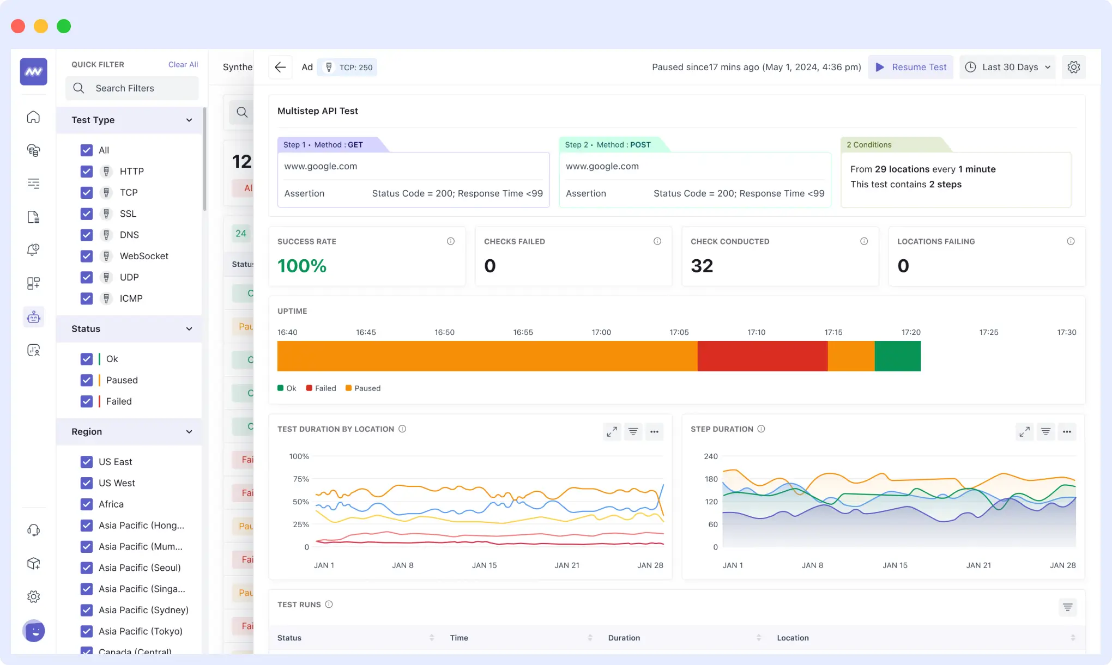Screen dimensions: 1112x665
Task: Expand the Test Duration by Location chart to fullscreen
Action: pyautogui.click(x=612, y=431)
